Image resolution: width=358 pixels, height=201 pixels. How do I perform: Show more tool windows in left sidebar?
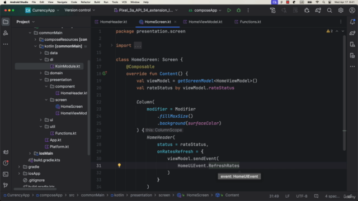[x=6, y=44]
